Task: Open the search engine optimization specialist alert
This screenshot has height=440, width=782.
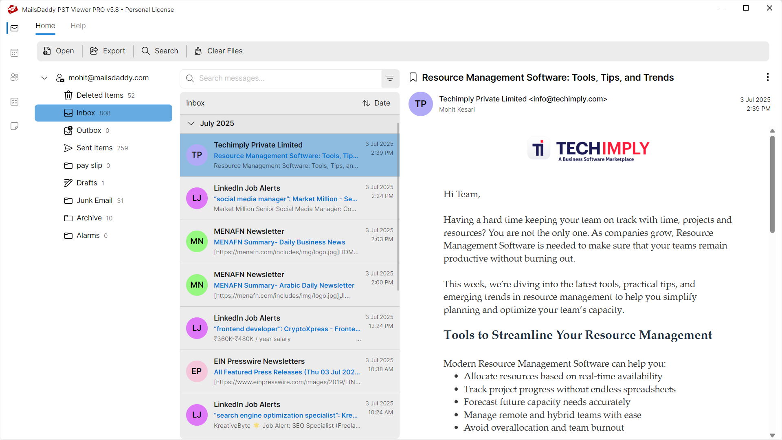Action: pyautogui.click(x=289, y=415)
